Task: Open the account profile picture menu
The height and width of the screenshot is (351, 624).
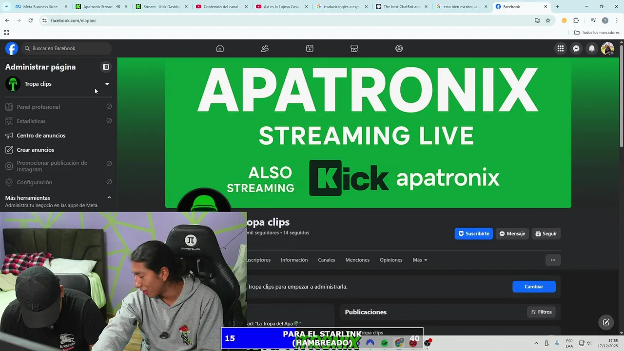Action: (x=607, y=48)
